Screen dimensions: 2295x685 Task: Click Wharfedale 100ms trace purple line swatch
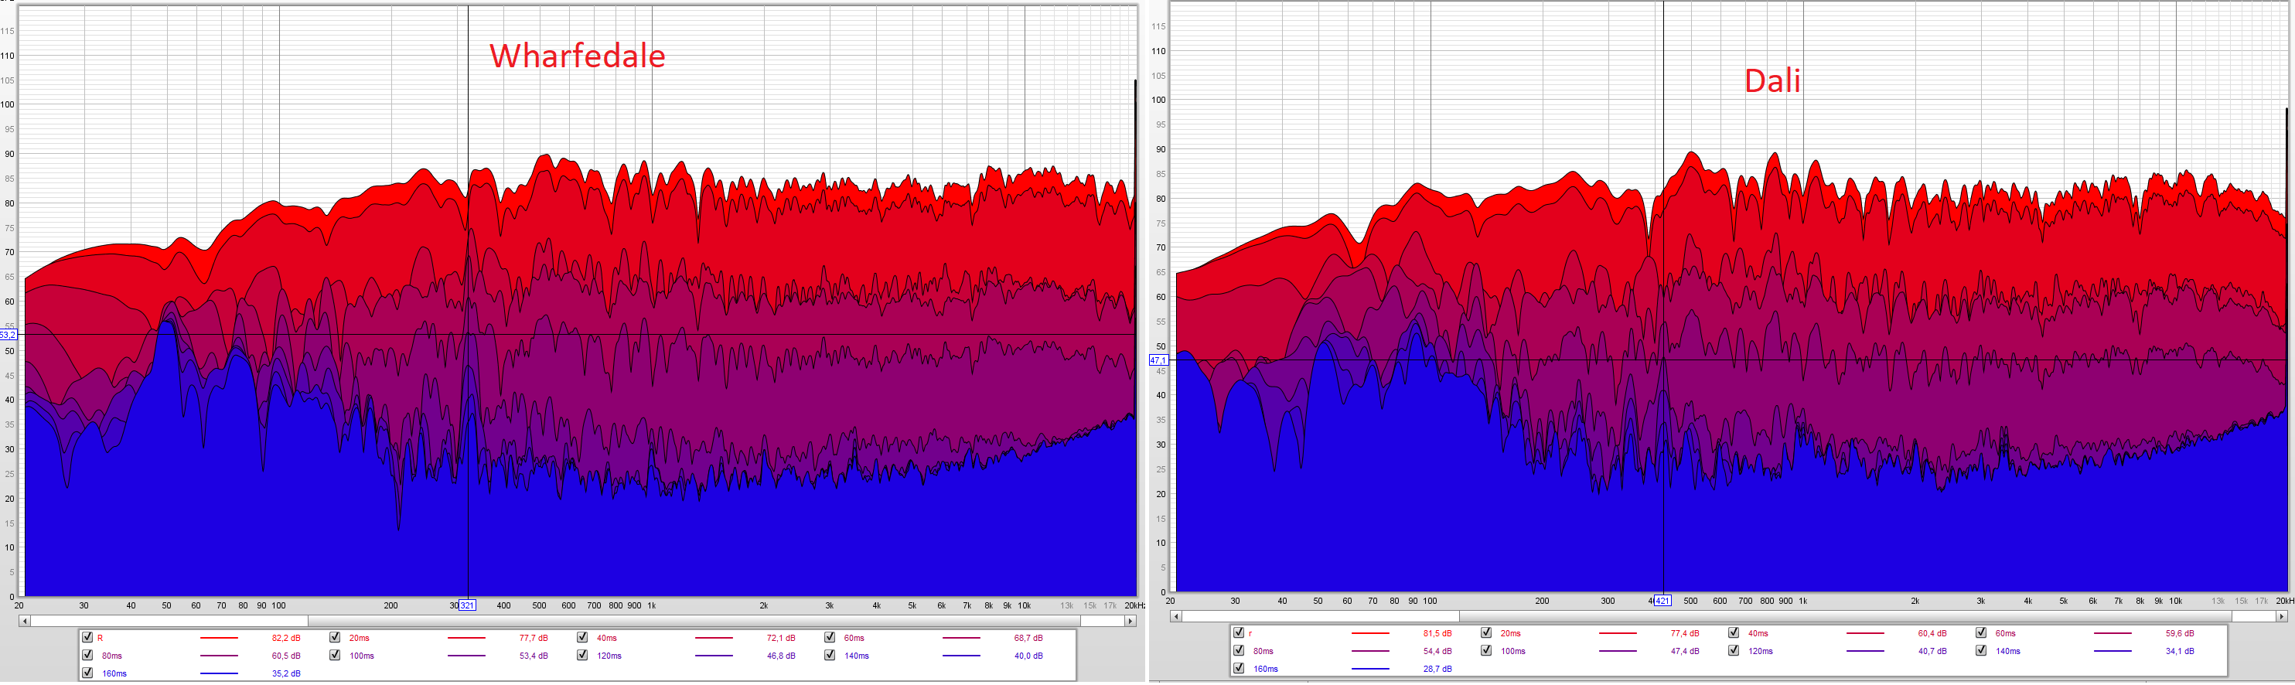467,656
